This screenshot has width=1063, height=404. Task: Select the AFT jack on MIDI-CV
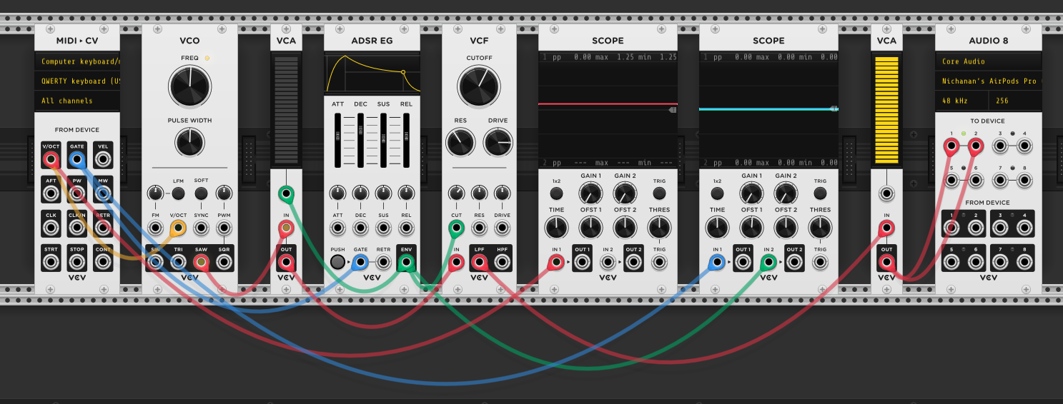[51, 193]
